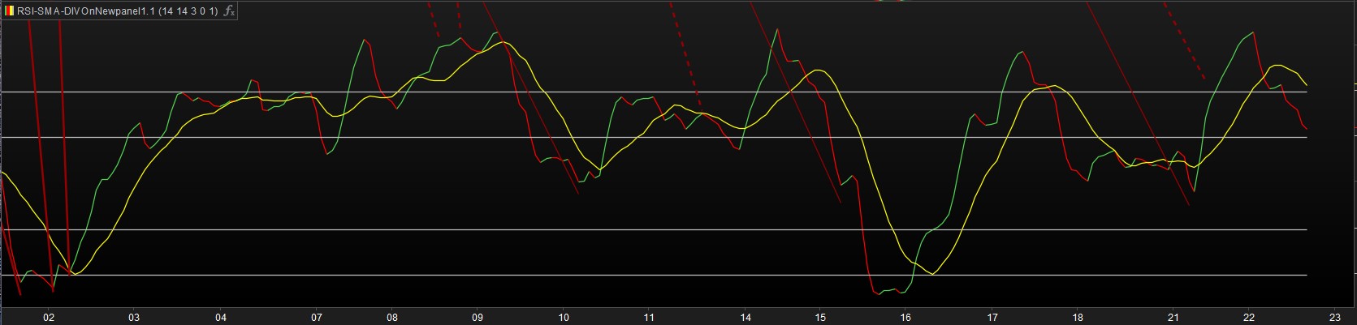Click the 21 date label on time axis
This screenshot has height=325, width=1357.
pos(1173,318)
